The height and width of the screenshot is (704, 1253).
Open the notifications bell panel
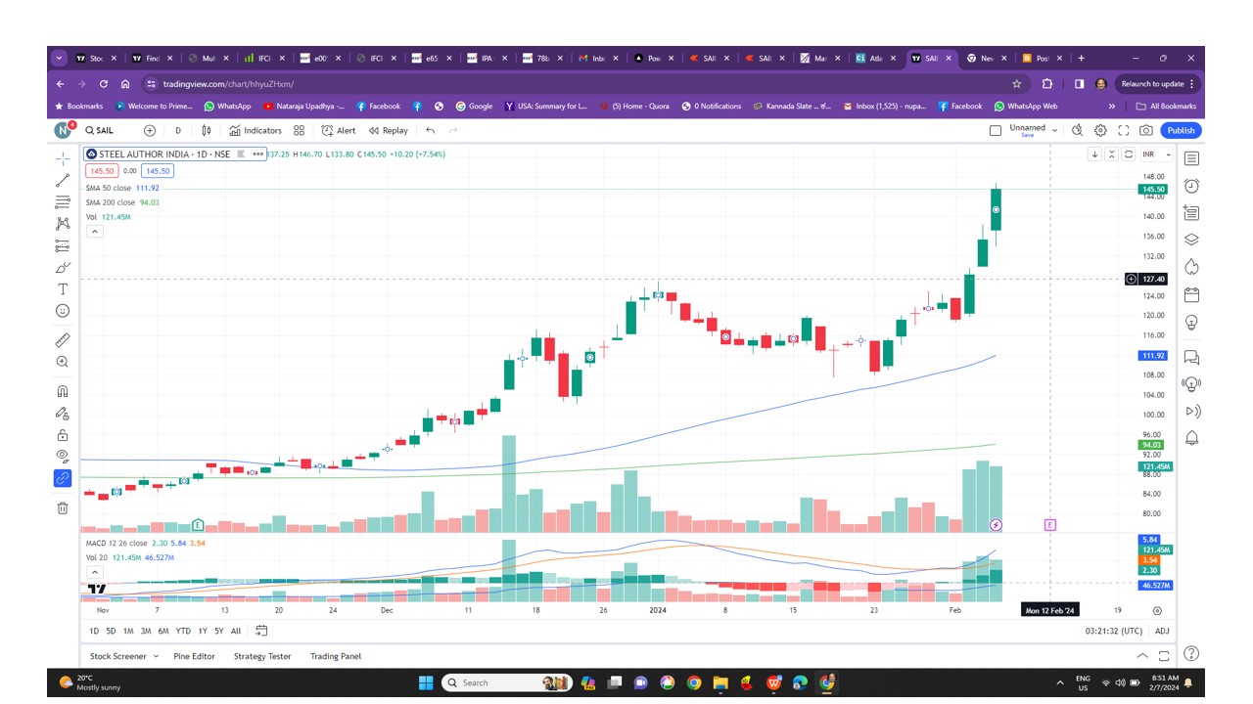1191,438
